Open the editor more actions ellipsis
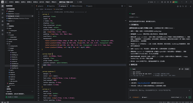 coord(125,6)
